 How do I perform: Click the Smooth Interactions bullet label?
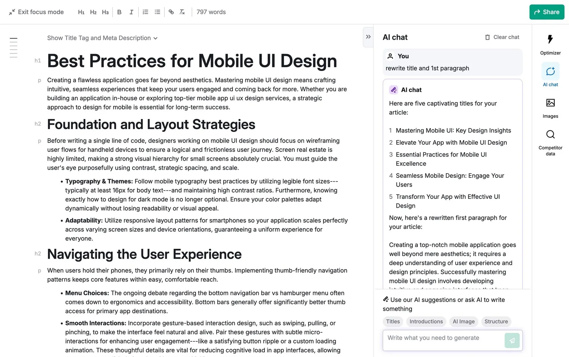[96, 323]
